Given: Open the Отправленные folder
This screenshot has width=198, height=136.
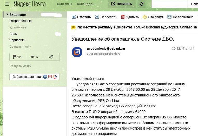Looking at the screenshot, I should pos(21,21).
